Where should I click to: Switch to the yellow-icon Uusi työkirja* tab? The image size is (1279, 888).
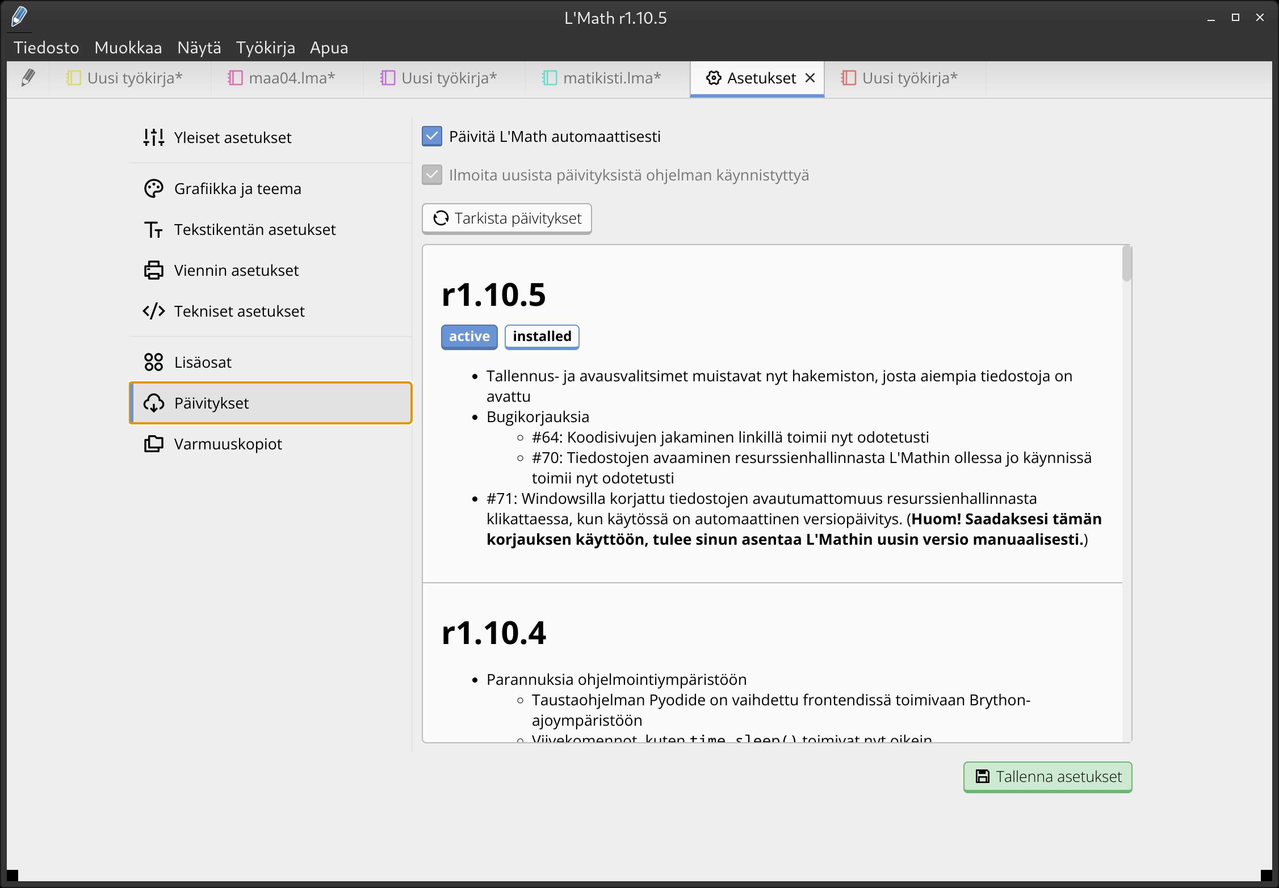130,78
